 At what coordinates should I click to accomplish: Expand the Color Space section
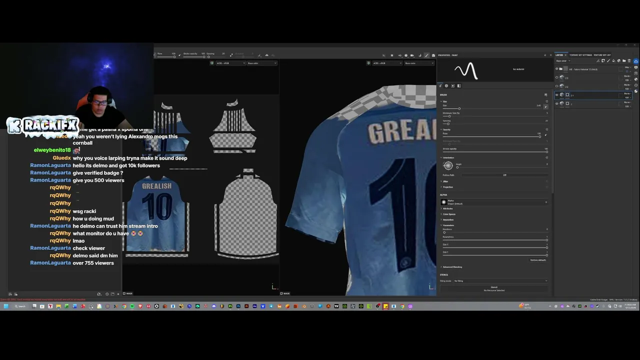pyautogui.click(x=441, y=214)
